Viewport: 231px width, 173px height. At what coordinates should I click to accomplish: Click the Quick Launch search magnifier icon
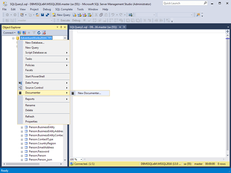point(205,3)
